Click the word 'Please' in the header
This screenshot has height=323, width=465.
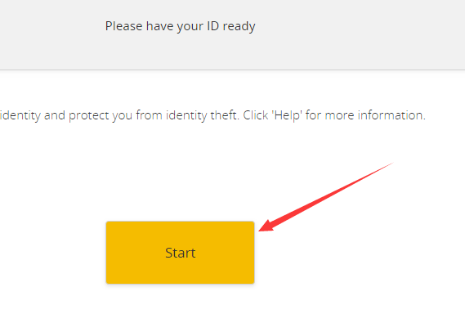click(124, 26)
